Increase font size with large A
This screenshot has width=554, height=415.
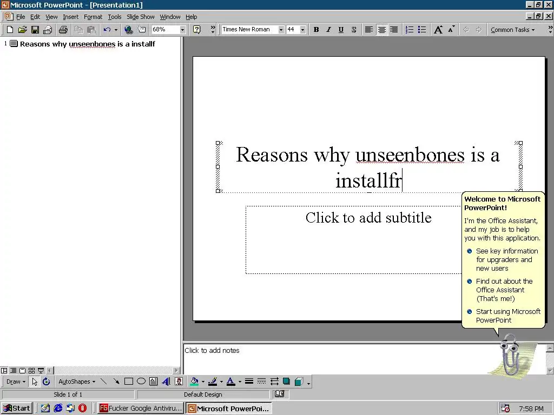(x=438, y=30)
